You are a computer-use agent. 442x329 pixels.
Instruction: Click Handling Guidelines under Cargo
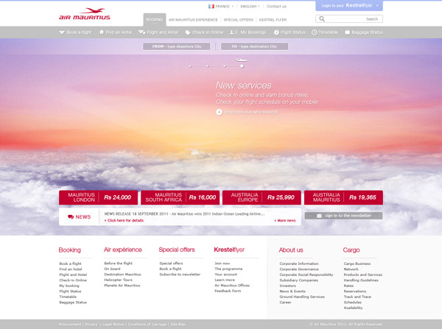point(361,280)
